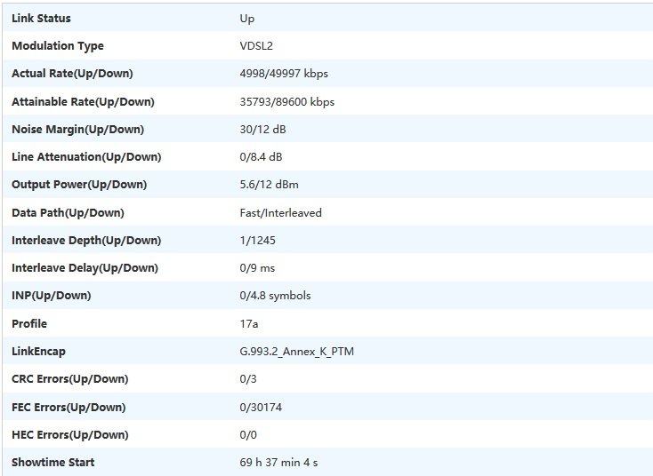The width and height of the screenshot is (653, 476).
Task: Select the "0/0" HEC errors value
Action: click(x=248, y=435)
